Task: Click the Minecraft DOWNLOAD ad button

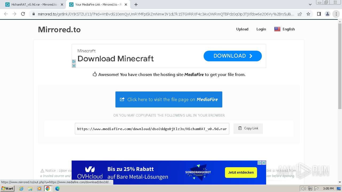Action: pos(233,56)
